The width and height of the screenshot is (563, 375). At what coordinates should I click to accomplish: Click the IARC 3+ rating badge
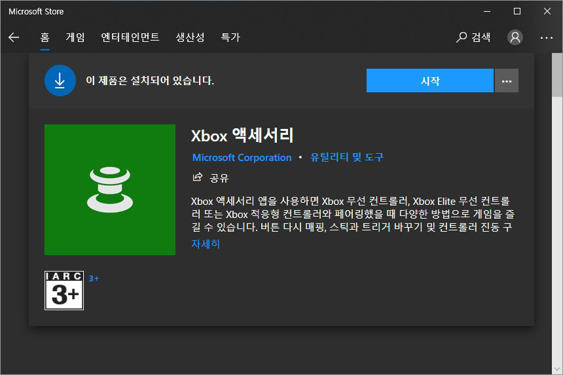(x=64, y=291)
